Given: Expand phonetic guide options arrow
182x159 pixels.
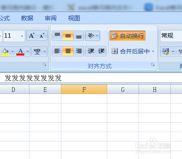Looking at the screenshot, I should [x=45, y=52].
